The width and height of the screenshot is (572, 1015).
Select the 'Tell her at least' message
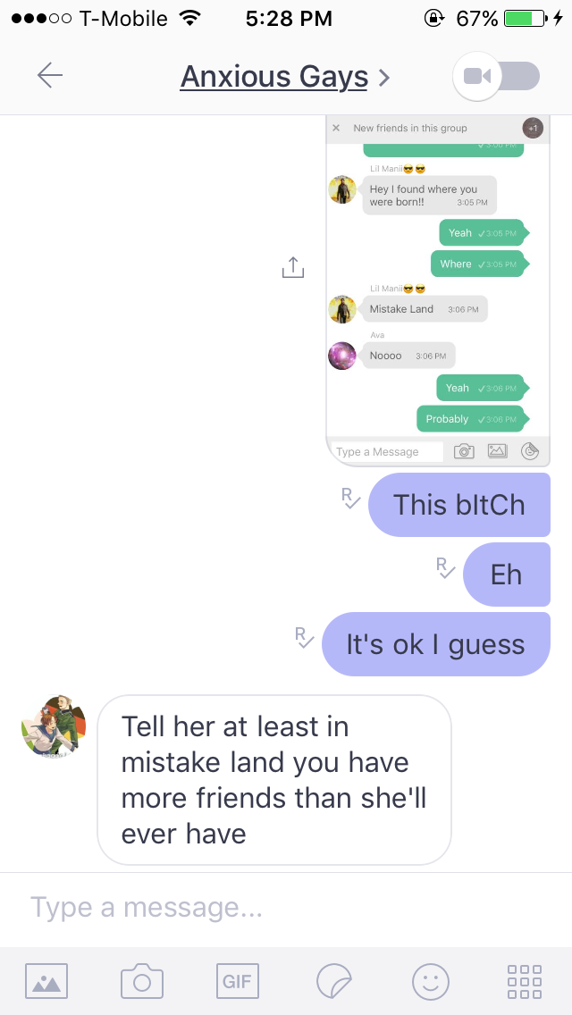coord(274,780)
